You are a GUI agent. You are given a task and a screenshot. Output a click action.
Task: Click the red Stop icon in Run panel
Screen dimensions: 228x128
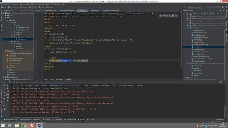(x=4, y=92)
